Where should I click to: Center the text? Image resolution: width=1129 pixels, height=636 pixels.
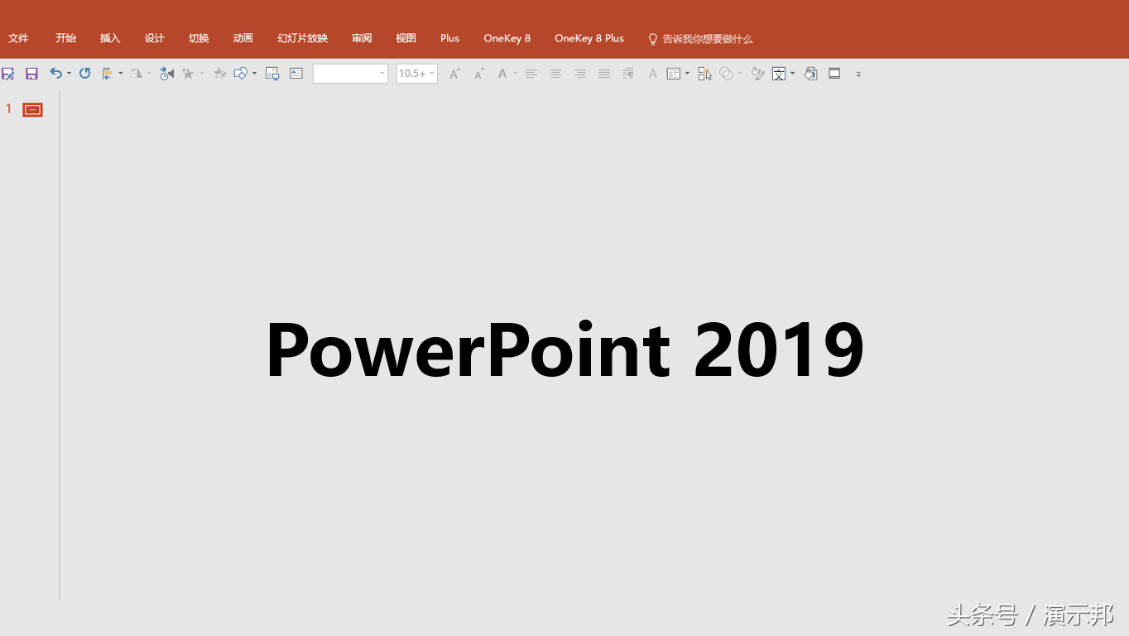click(555, 74)
